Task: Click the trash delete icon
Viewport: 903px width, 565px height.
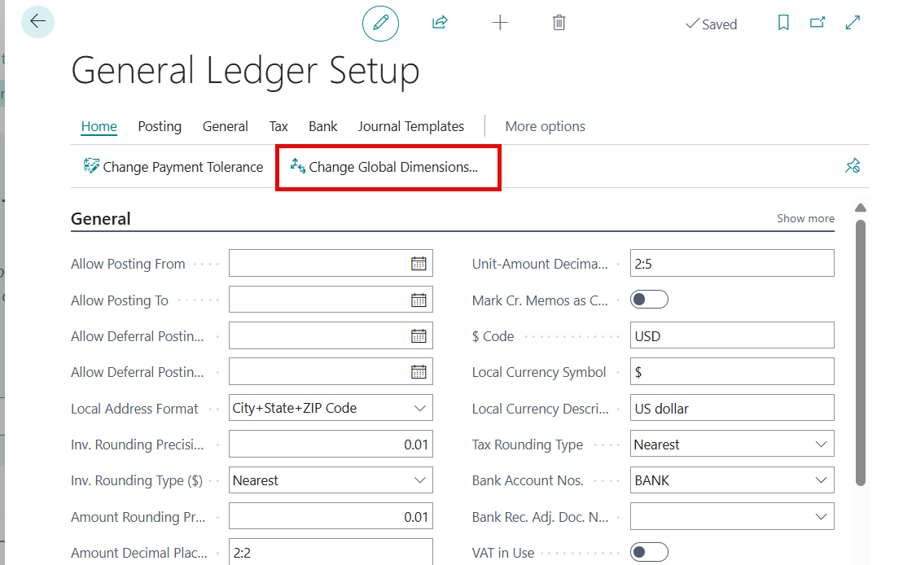Action: [x=559, y=23]
